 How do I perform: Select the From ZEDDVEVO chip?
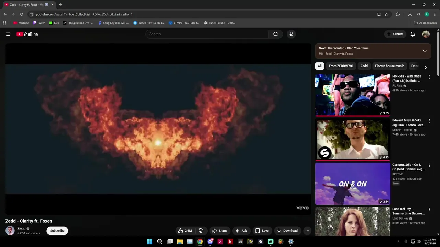tap(341, 66)
